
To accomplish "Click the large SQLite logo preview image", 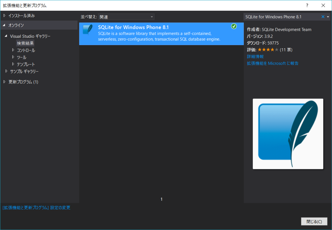I will click(x=288, y=134).
